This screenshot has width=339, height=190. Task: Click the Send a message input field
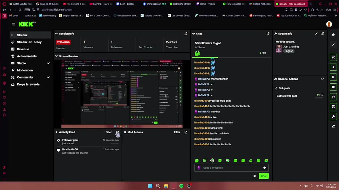click(232, 168)
